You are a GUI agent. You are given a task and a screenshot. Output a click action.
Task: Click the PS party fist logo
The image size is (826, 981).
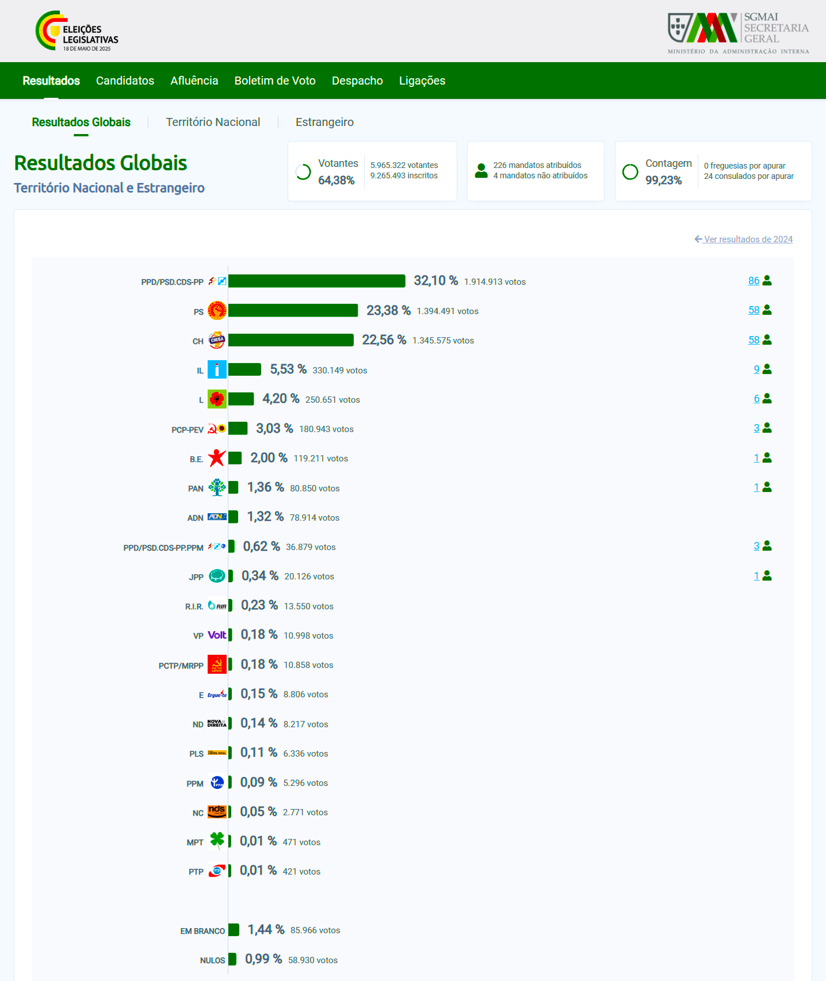tap(217, 311)
